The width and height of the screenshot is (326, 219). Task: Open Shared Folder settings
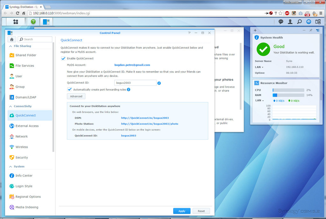(30, 55)
